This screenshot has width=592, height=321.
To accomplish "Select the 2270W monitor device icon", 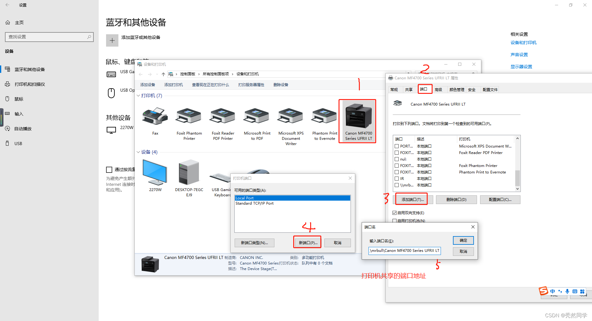I will coord(155,172).
